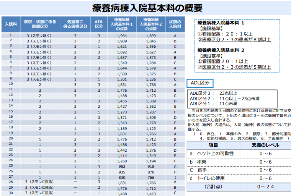291x196 pixels.
Task: Select the cell showing 1,376
Action: coord(151,151)
